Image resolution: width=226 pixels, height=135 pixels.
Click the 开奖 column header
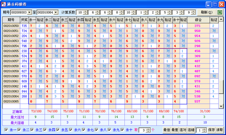(x=24, y=20)
